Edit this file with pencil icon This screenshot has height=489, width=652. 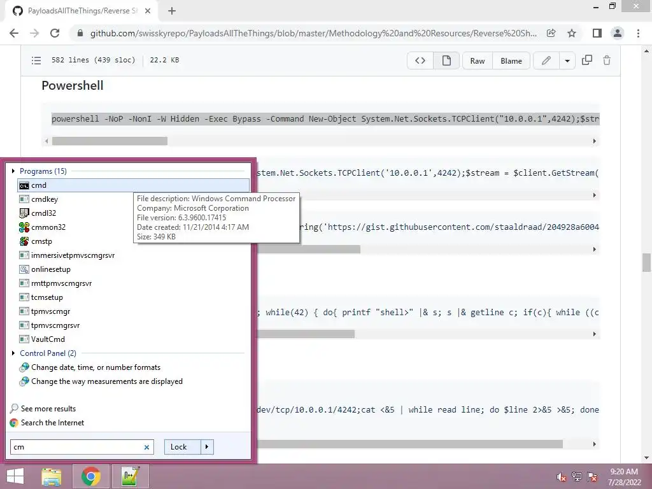[x=546, y=60]
